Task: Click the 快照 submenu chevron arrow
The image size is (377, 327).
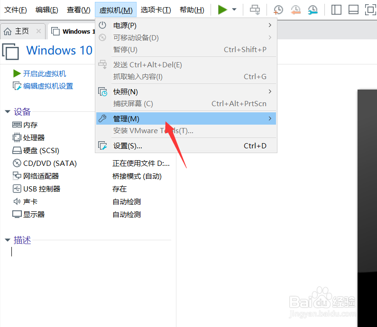Action: 270,91
